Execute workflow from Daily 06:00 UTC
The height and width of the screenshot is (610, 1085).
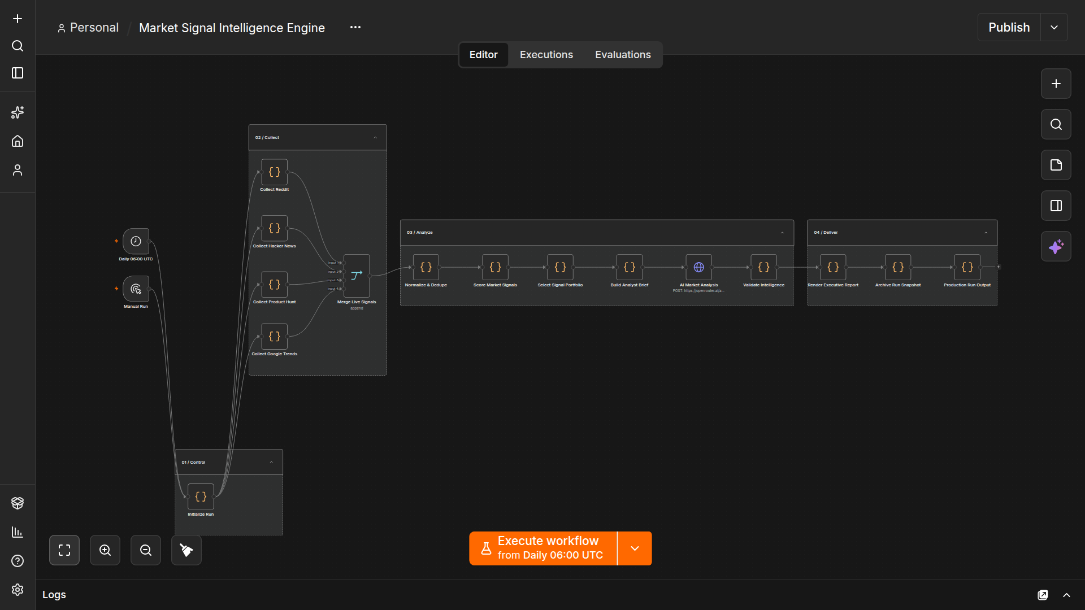543,548
